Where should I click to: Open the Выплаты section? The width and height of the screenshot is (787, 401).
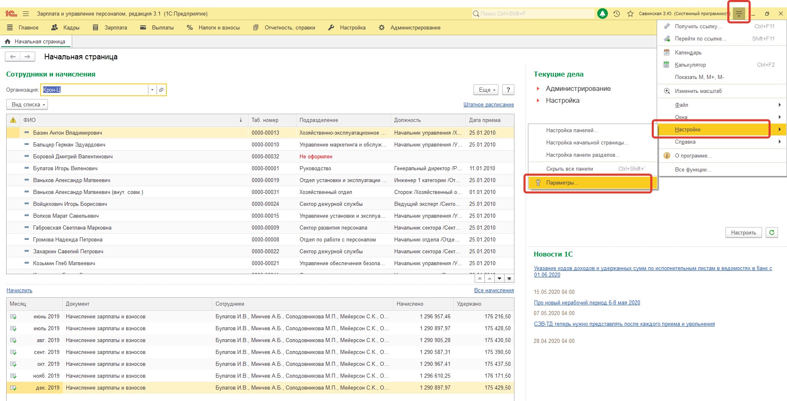(157, 27)
